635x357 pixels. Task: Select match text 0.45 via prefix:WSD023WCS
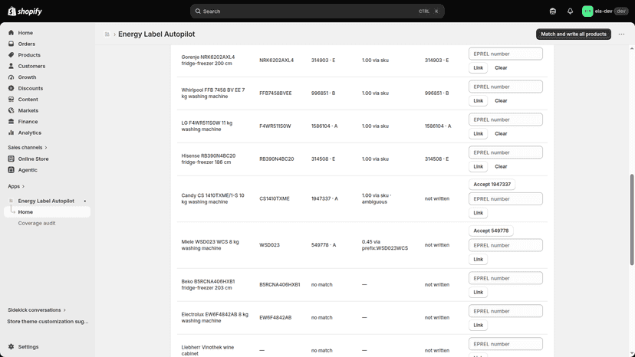click(385, 245)
